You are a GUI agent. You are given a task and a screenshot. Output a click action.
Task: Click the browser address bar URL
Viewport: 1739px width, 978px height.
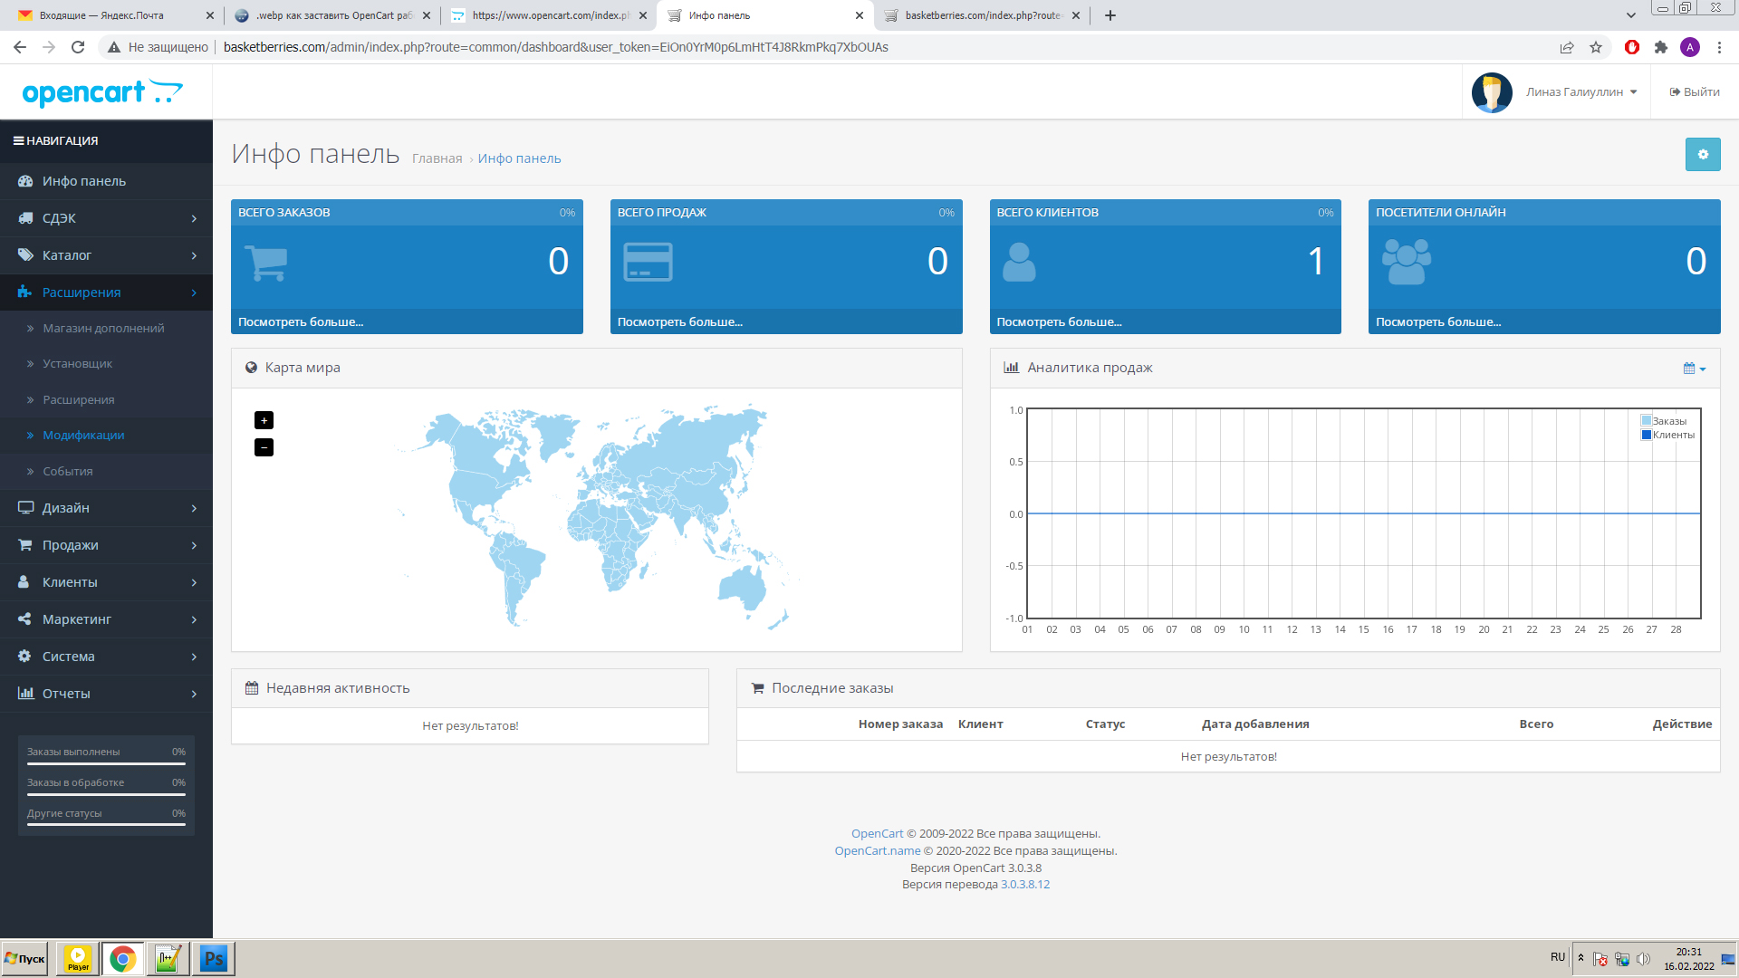[x=555, y=47]
